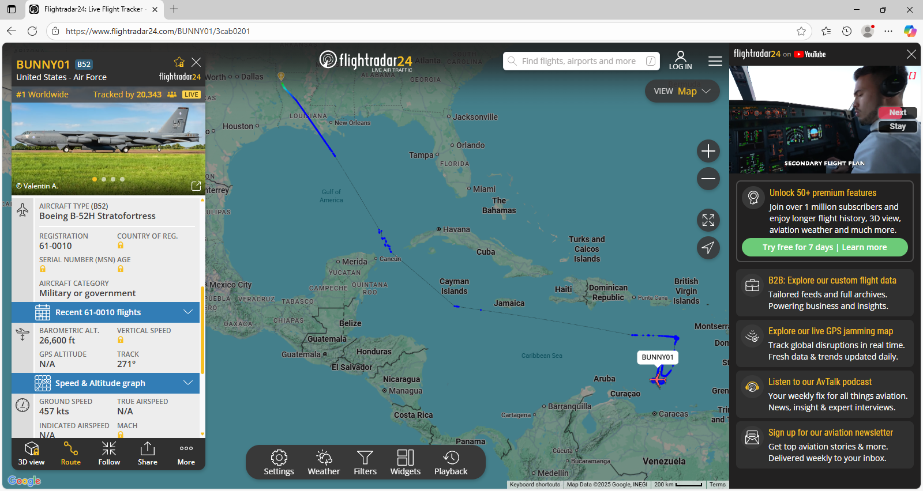Viewport: 923px width, 491px height.
Task: Start flight Playback
Action: pyautogui.click(x=451, y=463)
